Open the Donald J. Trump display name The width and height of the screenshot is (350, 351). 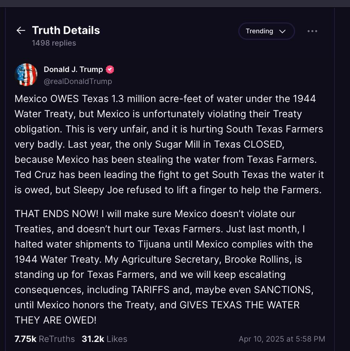click(73, 69)
